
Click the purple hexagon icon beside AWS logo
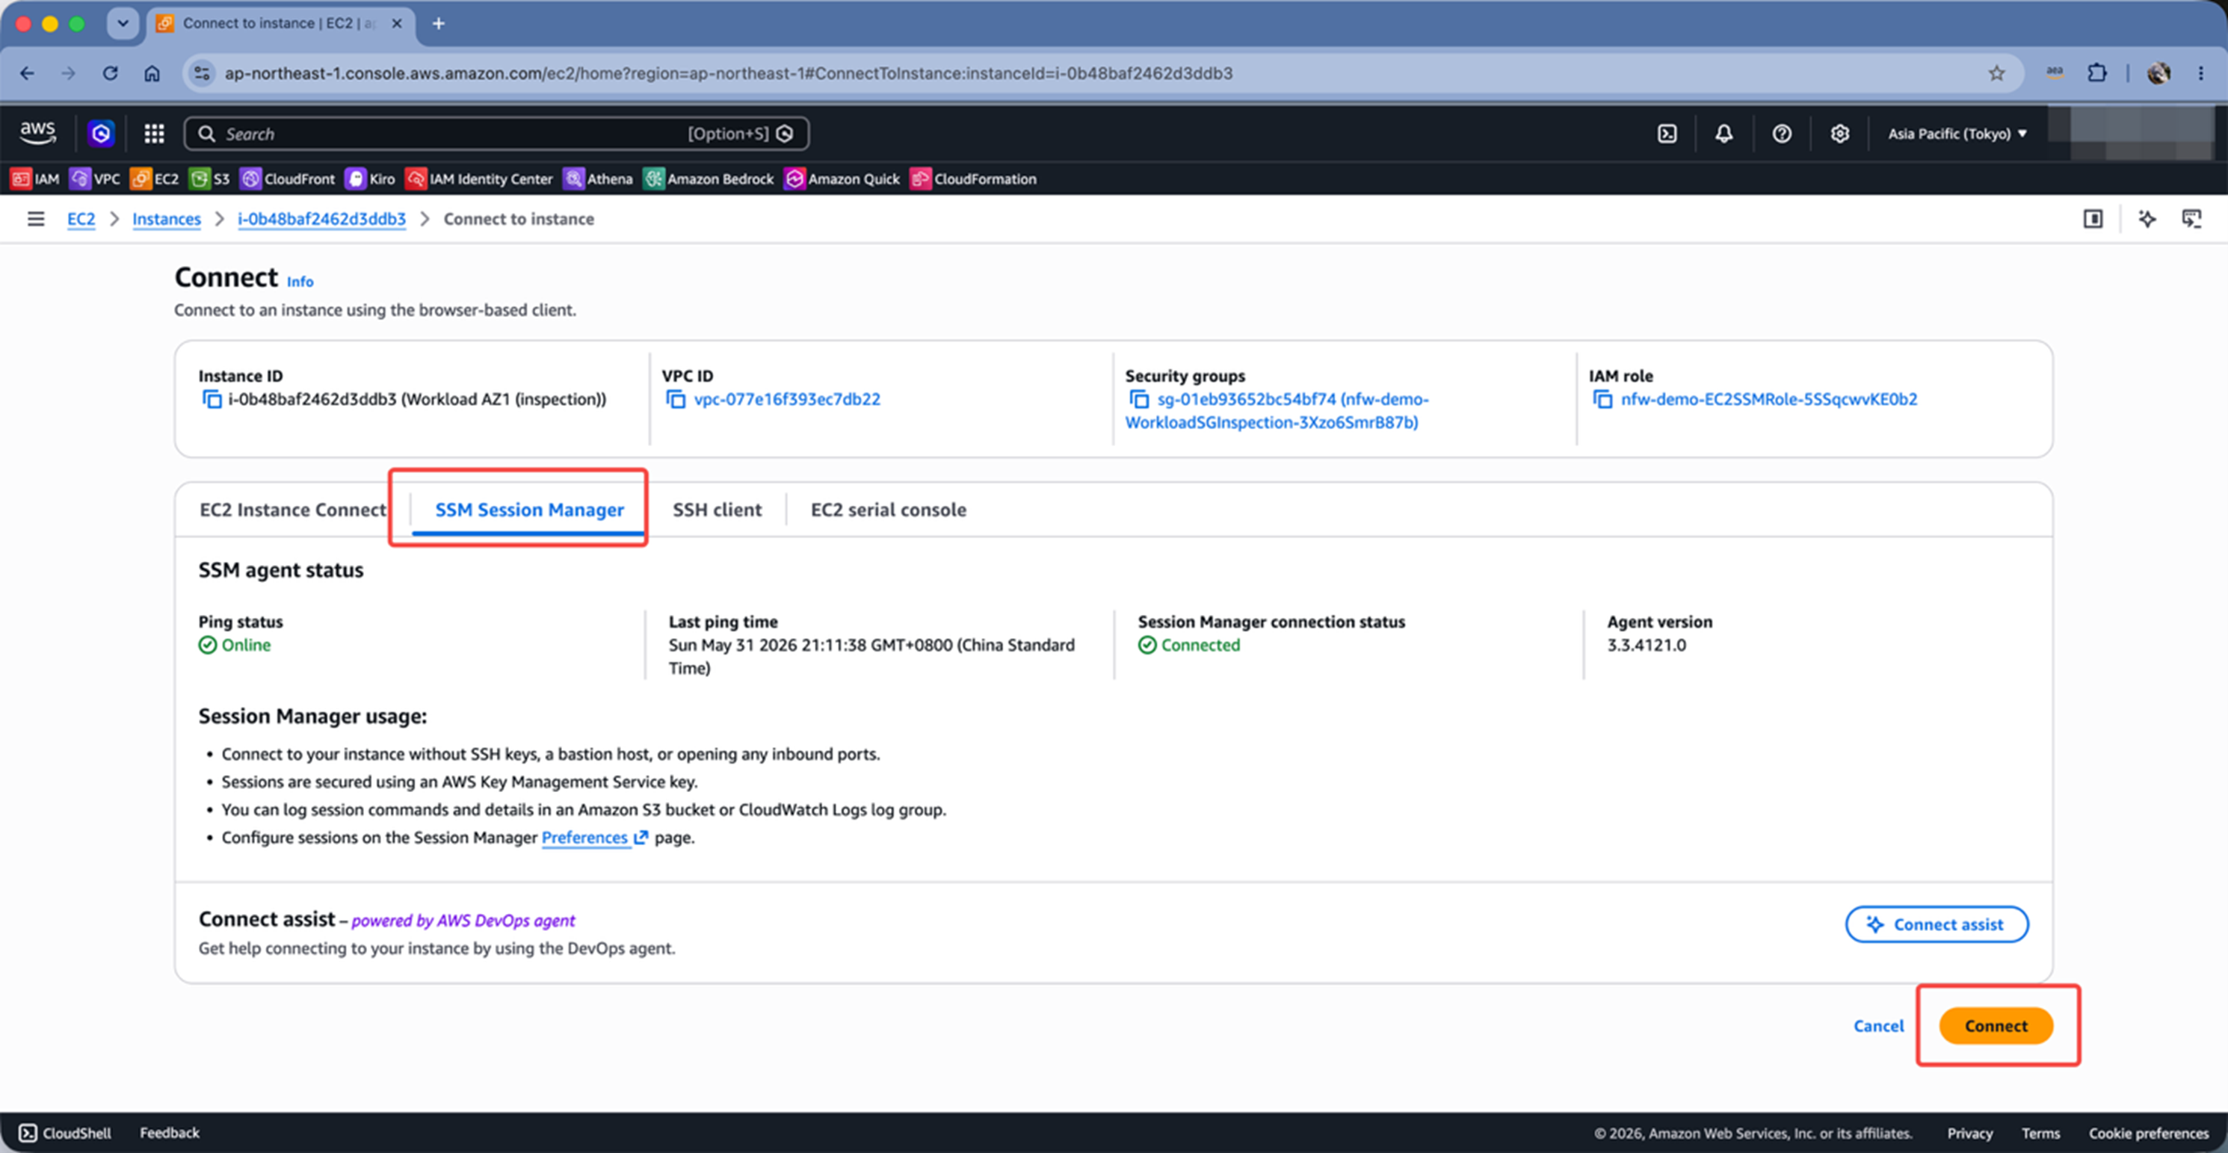[x=101, y=133]
